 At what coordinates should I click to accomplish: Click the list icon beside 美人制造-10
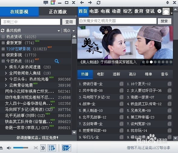(121, 110)
